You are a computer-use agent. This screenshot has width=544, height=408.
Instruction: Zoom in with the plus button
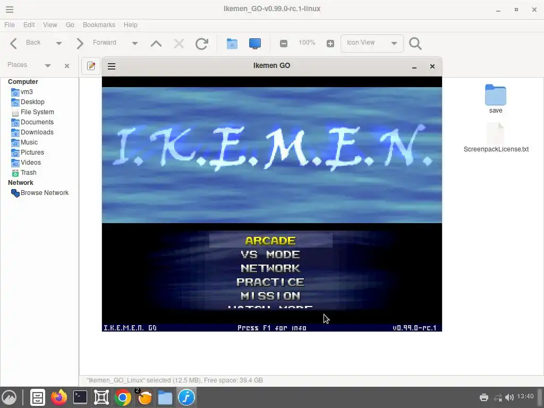click(330, 44)
